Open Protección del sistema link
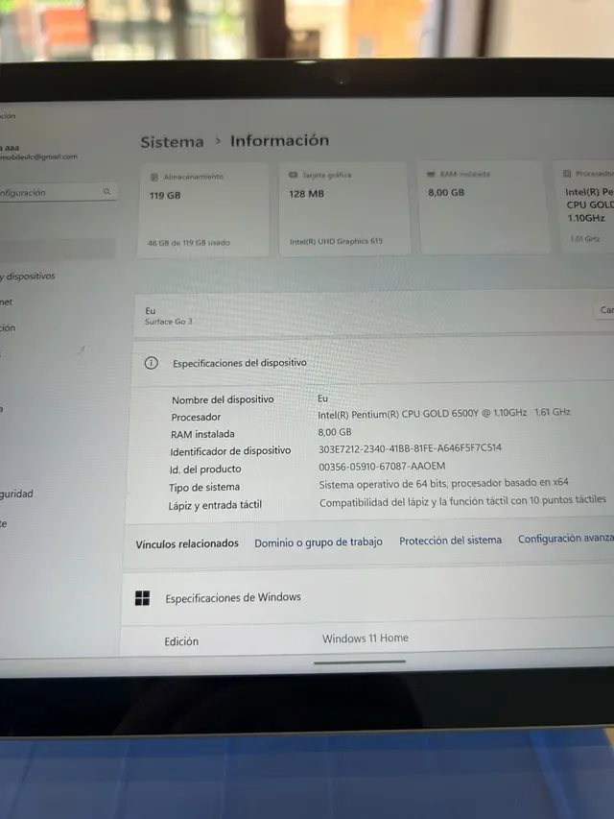This screenshot has width=614, height=819. [x=450, y=541]
